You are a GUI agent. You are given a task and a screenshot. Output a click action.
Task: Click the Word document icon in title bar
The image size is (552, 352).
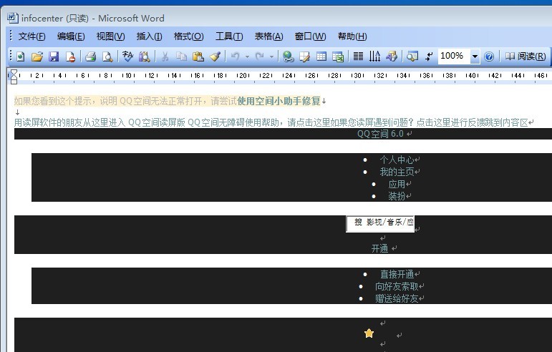click(13, 18)
